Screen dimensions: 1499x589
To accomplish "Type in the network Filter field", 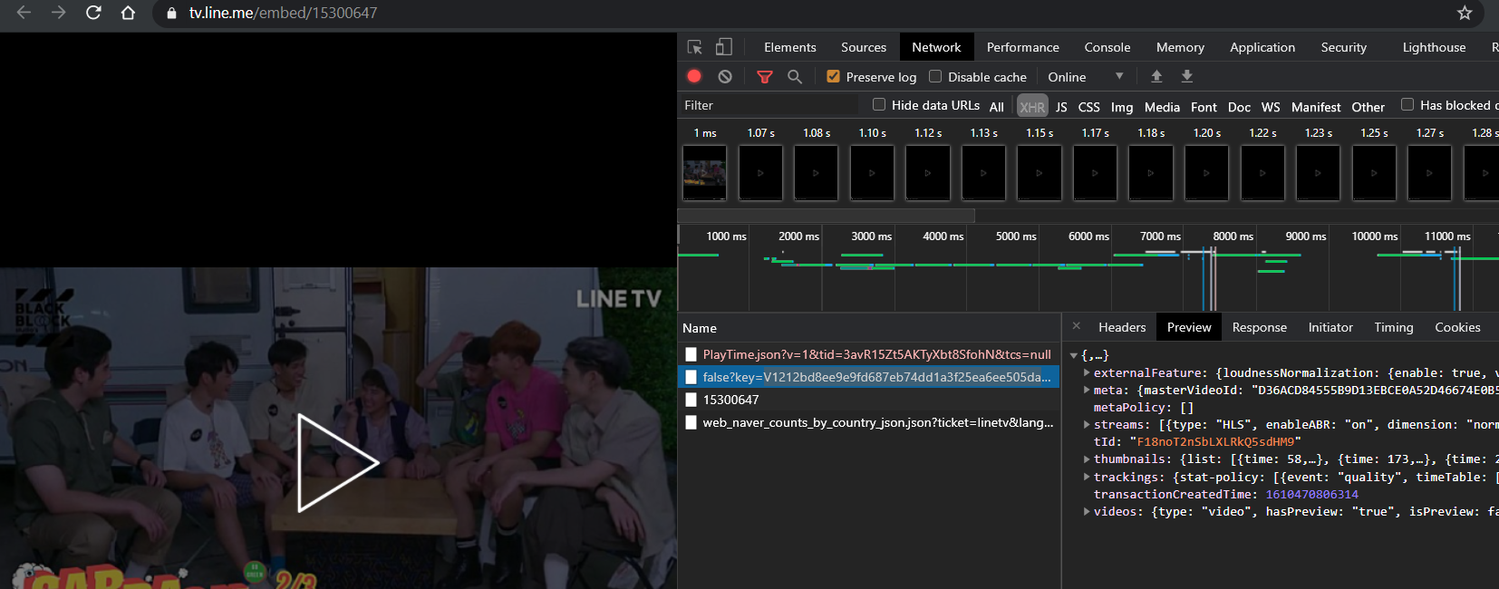I will [x=770, y=105].
